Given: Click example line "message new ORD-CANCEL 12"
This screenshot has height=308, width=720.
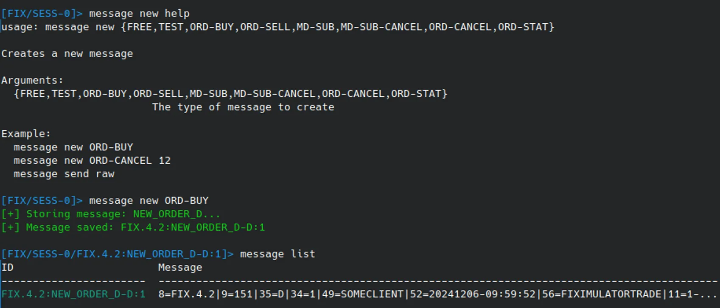Looking at the screenshot, I should 92,161.
